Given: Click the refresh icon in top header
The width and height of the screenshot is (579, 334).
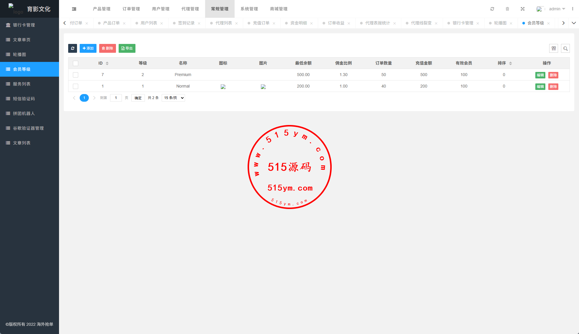Looking at the screenshot, I should (492, 9).
